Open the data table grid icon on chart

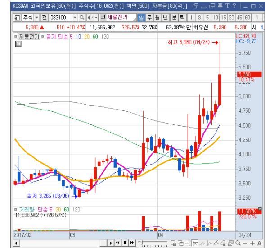tap(18, 44)
